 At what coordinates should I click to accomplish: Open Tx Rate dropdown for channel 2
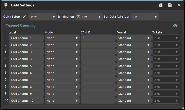(x=166, y=45)
